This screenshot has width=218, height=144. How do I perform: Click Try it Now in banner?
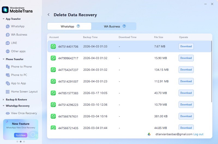tap(20, 135)
